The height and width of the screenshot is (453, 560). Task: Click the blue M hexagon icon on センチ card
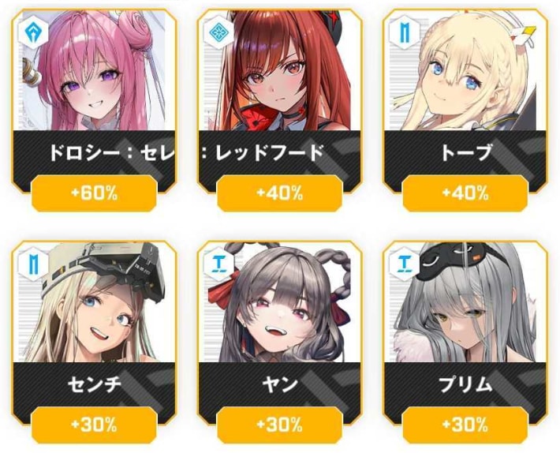35,264
